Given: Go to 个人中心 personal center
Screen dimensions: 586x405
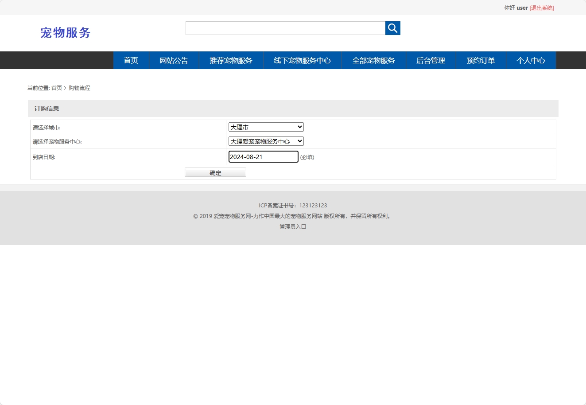Looking at the screenshot, I should point(531,60).
